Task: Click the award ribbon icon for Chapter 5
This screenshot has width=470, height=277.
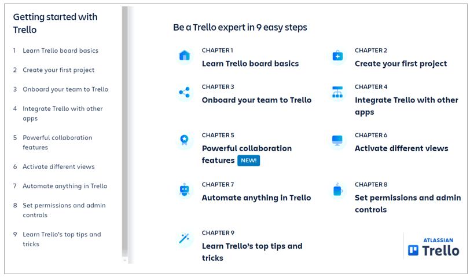Action: pos(185,140)
